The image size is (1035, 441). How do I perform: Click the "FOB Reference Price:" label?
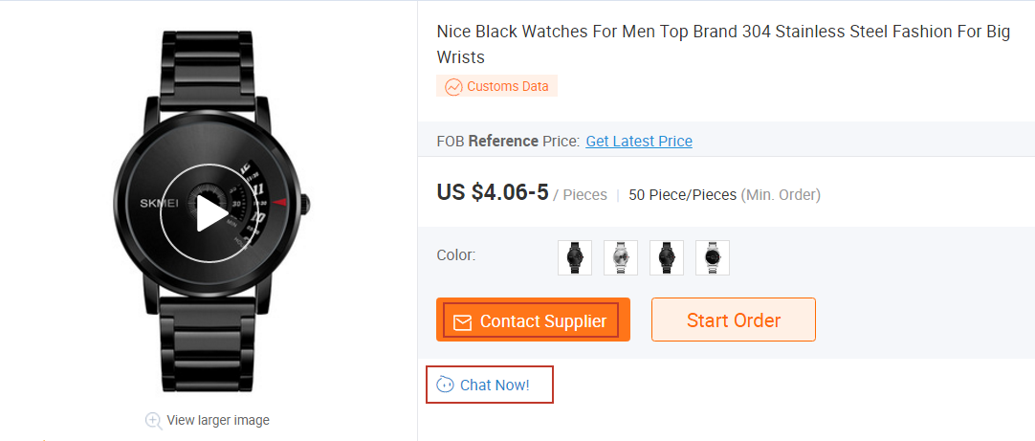point(508,142)
